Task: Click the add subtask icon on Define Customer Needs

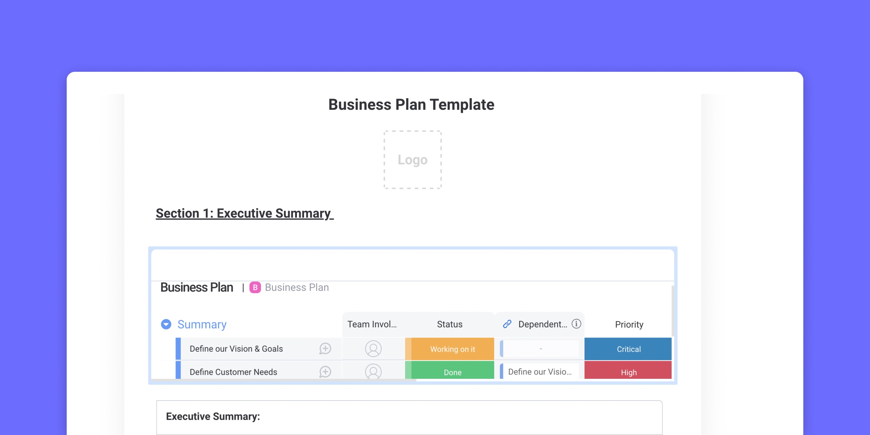Action: tap(328, 372)
